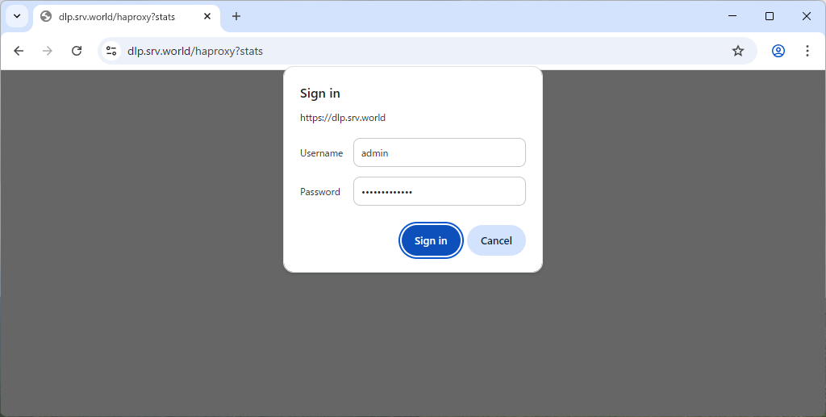Go back using the back arrow
This screenshot has width=826, height=417.
pyautogui.click(x=19, y=51)
